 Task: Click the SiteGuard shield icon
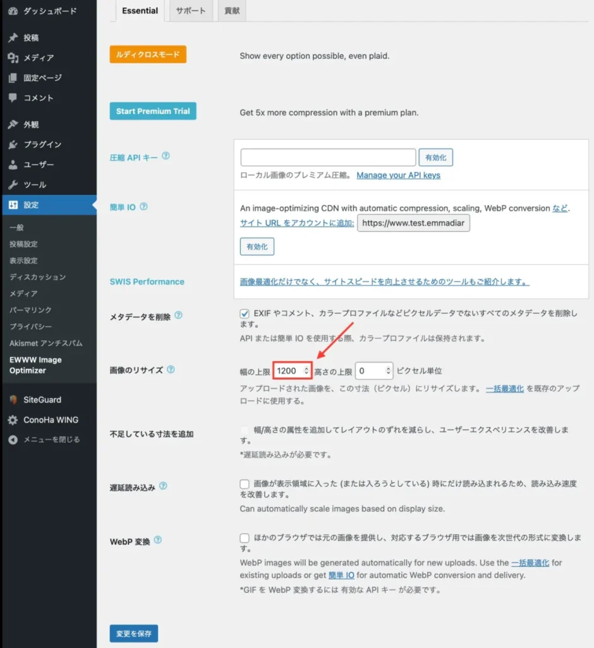point(13,400)
